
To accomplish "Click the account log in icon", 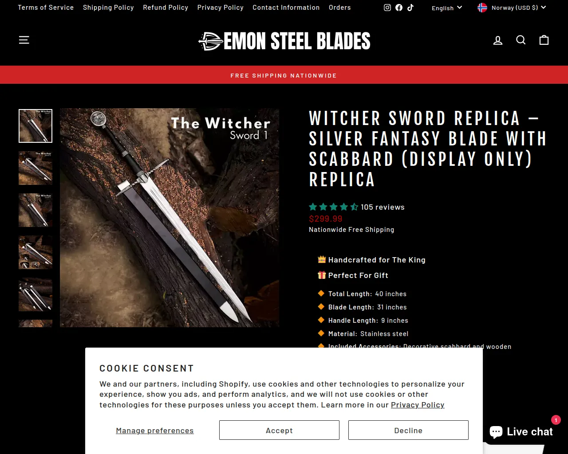I will tap(498, 40).
